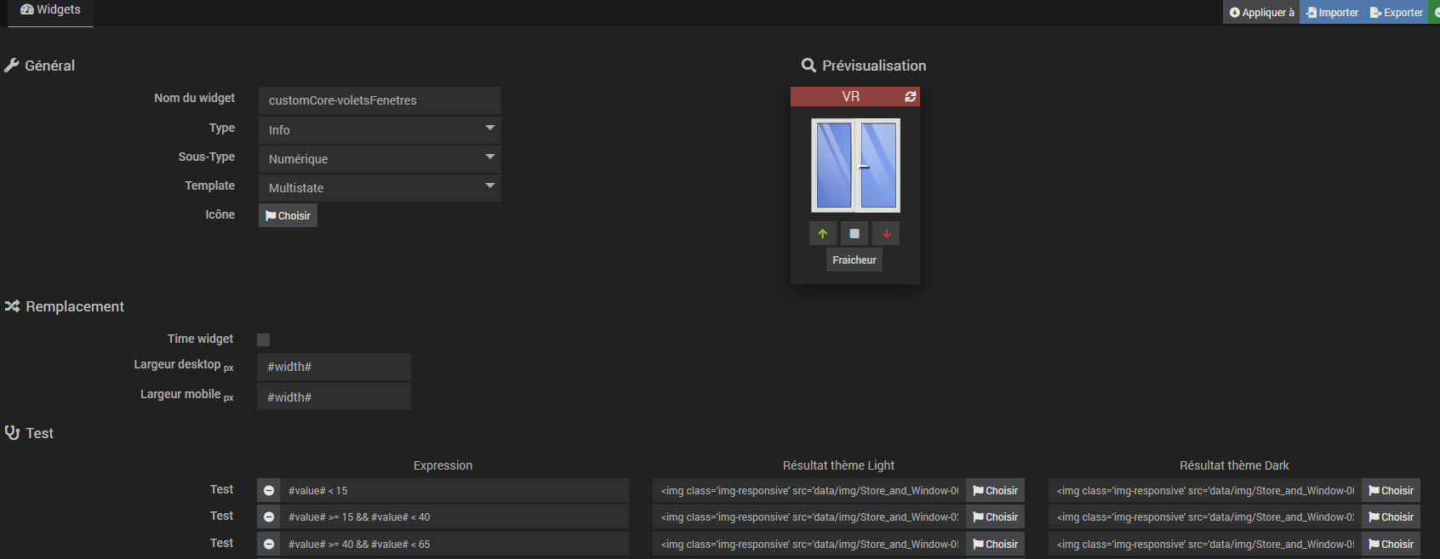Click the Résultat thème Light column header
Screen dimensions: 1440x559
[838, 465]
